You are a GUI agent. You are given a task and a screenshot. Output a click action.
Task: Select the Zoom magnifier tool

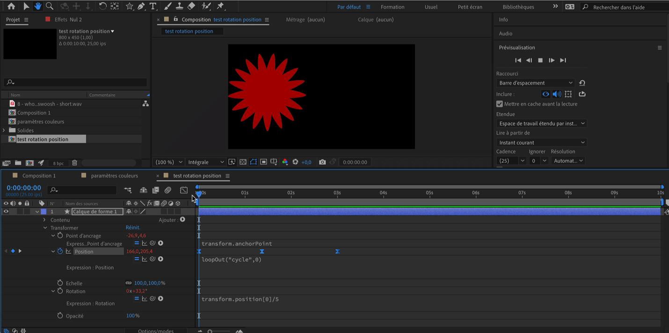point(50,6)
